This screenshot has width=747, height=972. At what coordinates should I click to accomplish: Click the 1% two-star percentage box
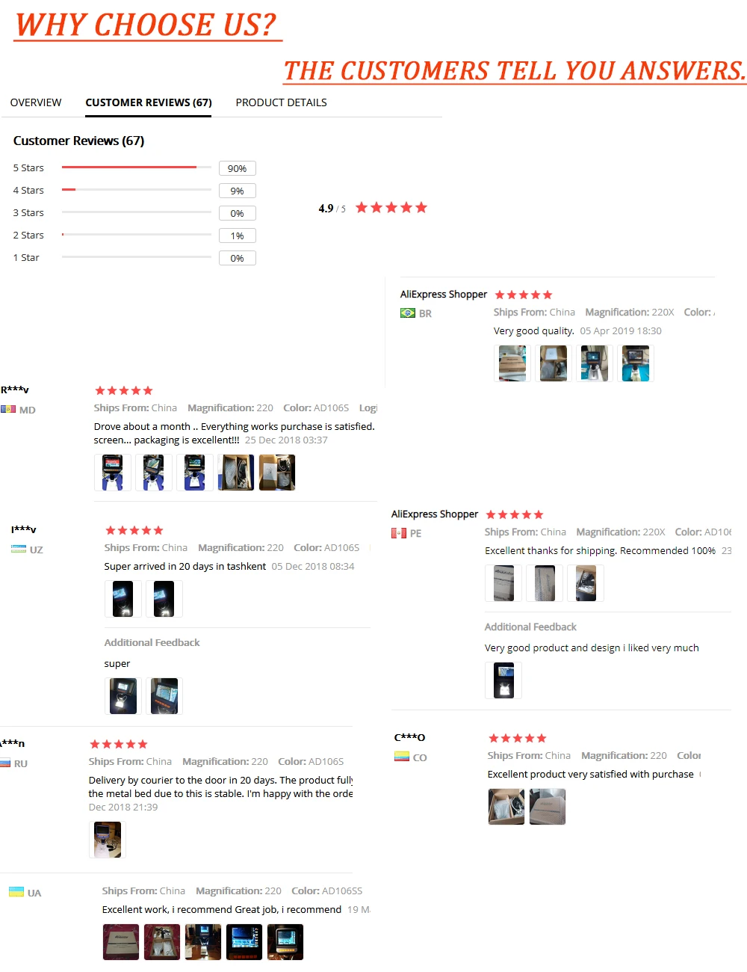(238, 236)
